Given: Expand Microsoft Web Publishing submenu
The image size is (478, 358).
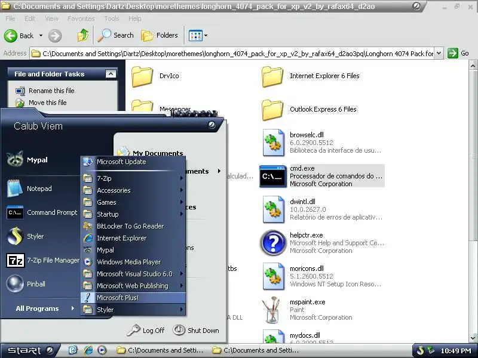Looking at the screenshot, I should pos(133,286).
